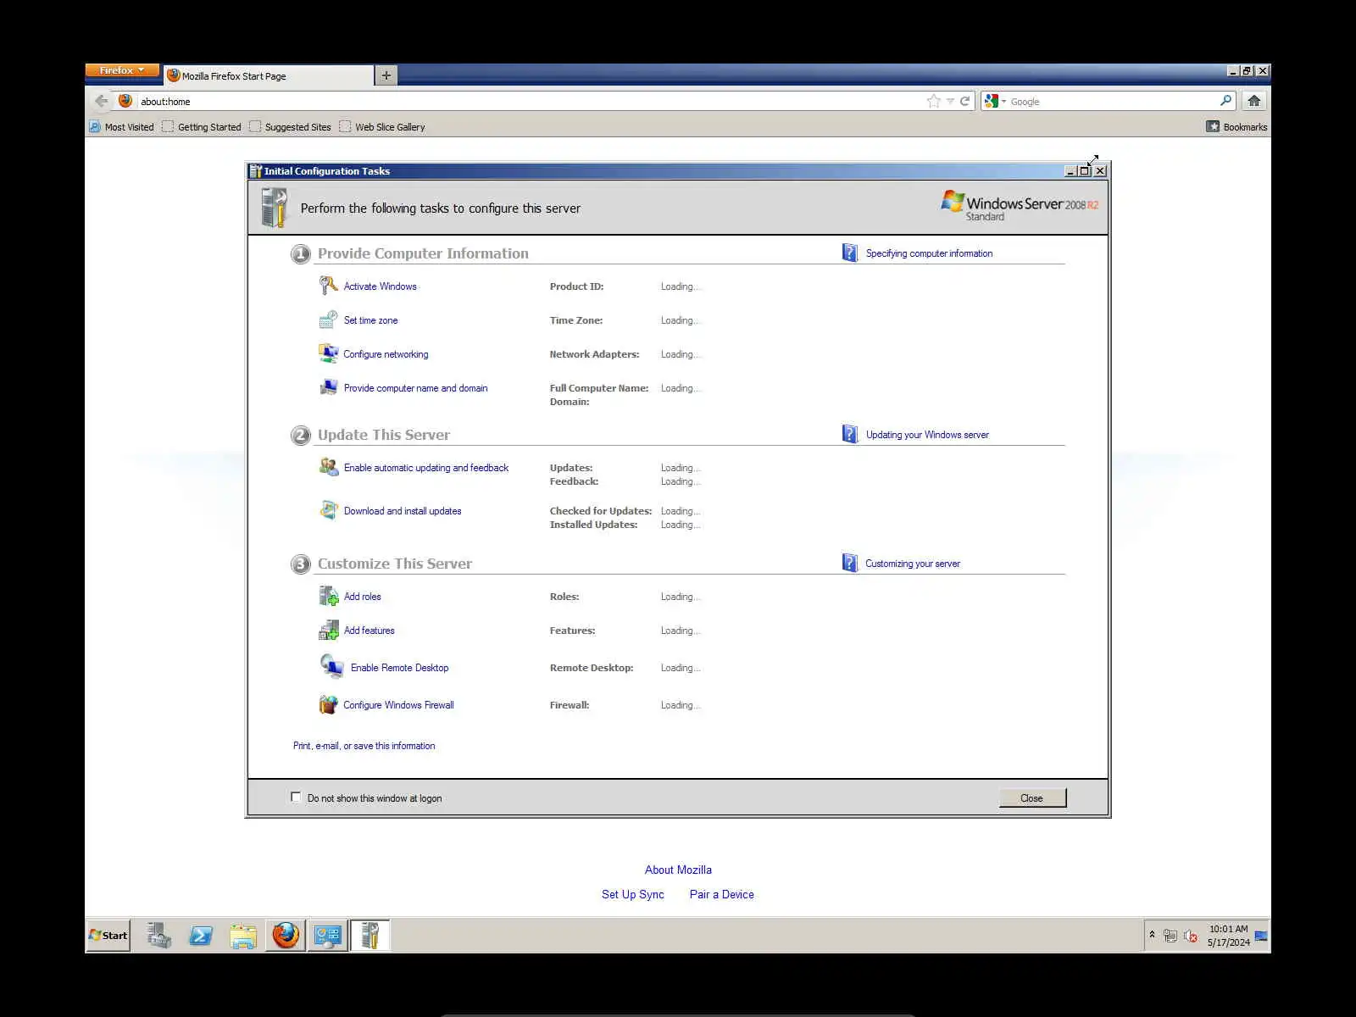Show hidden icons in the system tray
Viewport: 1356px width, 1017px height.
[1152, 935]
